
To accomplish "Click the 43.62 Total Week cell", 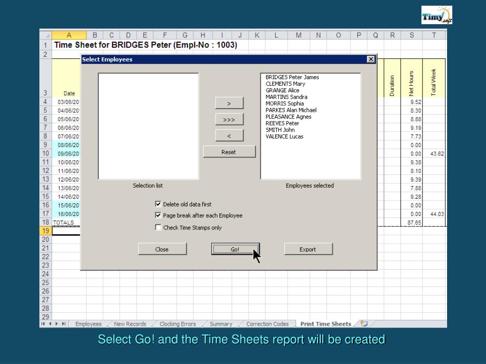I will [434, 154].
